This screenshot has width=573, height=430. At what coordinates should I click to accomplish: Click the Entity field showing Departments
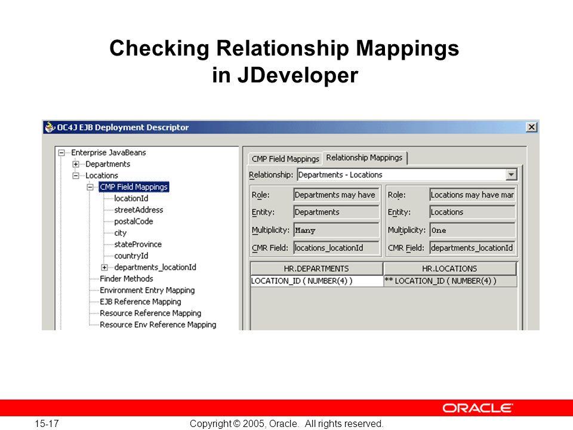336,212
